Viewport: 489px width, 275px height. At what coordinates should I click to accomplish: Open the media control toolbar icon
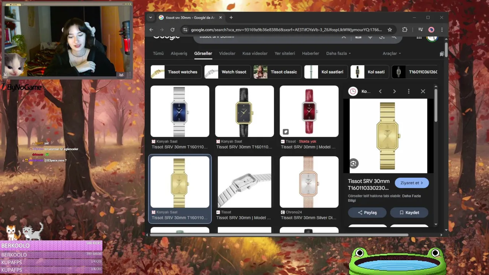(x=420, y=30)
